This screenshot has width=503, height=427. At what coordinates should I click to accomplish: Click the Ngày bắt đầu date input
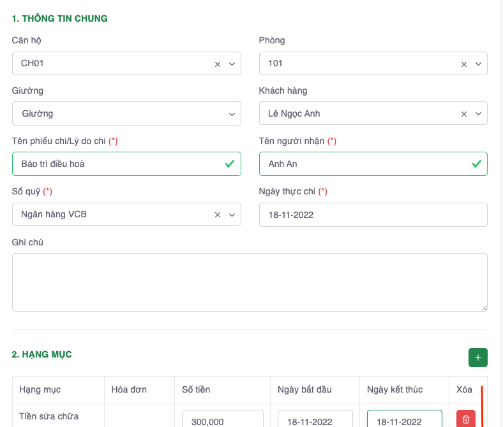315,421
